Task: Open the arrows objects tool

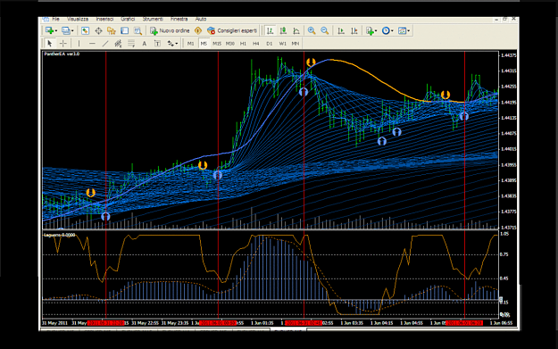Action: (x=171, y=44)
